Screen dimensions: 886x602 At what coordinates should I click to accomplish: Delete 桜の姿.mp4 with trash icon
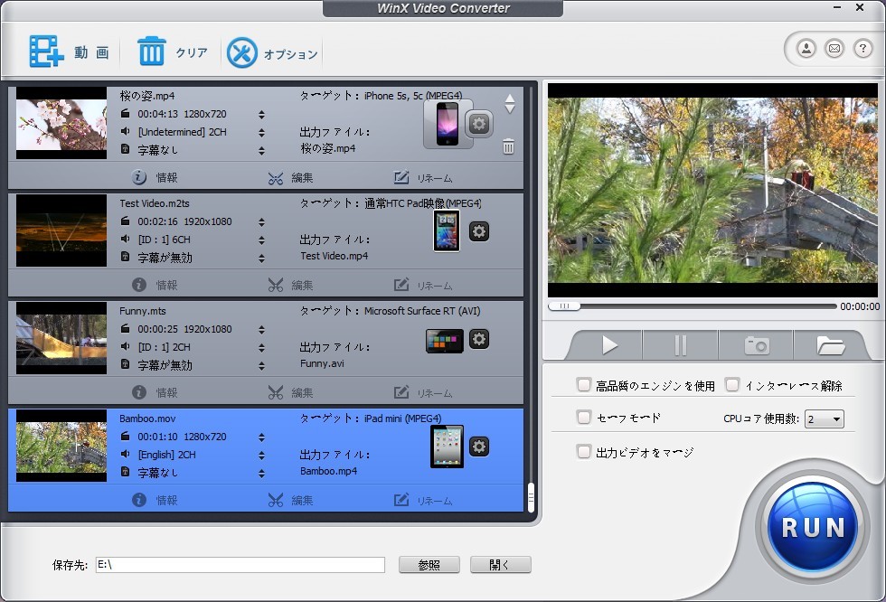pos(509,146)
